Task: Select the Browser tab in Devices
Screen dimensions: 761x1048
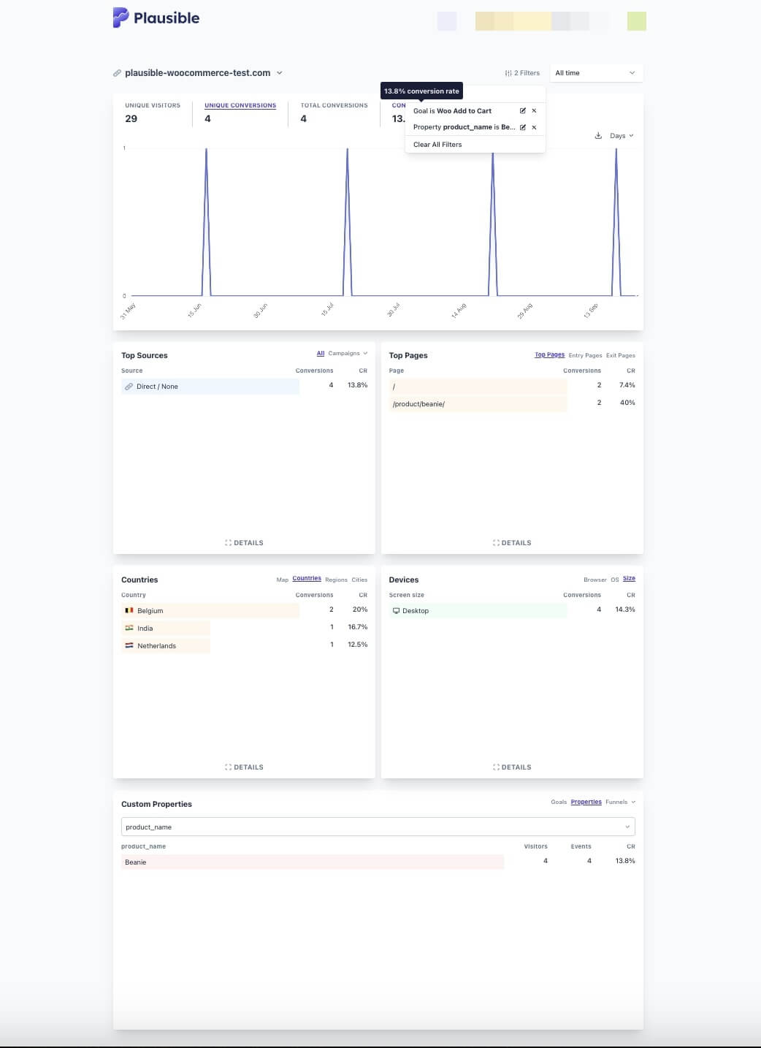Action: (594, 580)
